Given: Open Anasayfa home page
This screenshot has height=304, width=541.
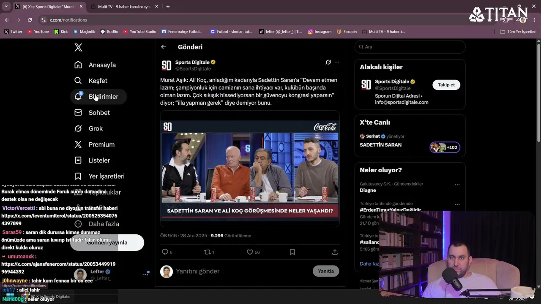Looking at the screenshot, I should click(95, 65).
